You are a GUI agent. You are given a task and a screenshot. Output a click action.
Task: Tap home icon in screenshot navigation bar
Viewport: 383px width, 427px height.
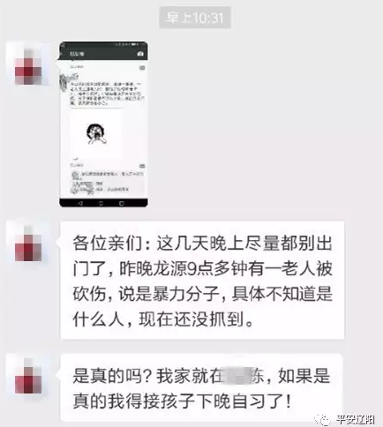tap(101, 203)
